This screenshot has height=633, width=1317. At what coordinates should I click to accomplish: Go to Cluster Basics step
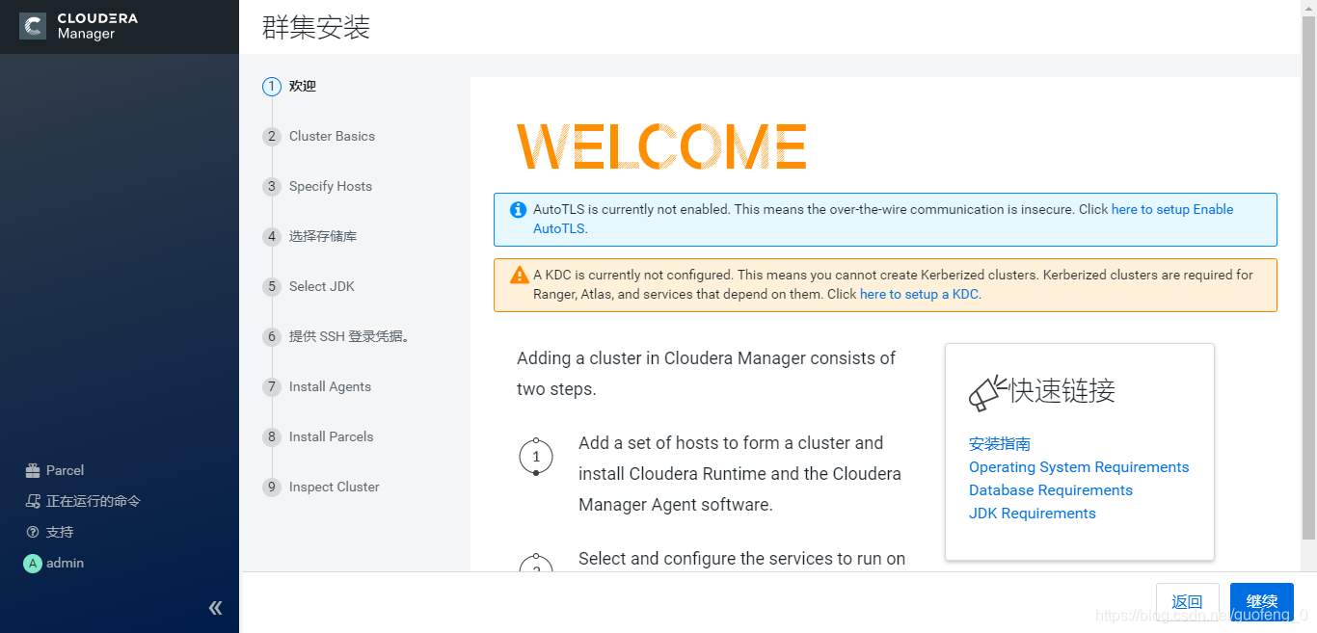click(x=332, y=136)
